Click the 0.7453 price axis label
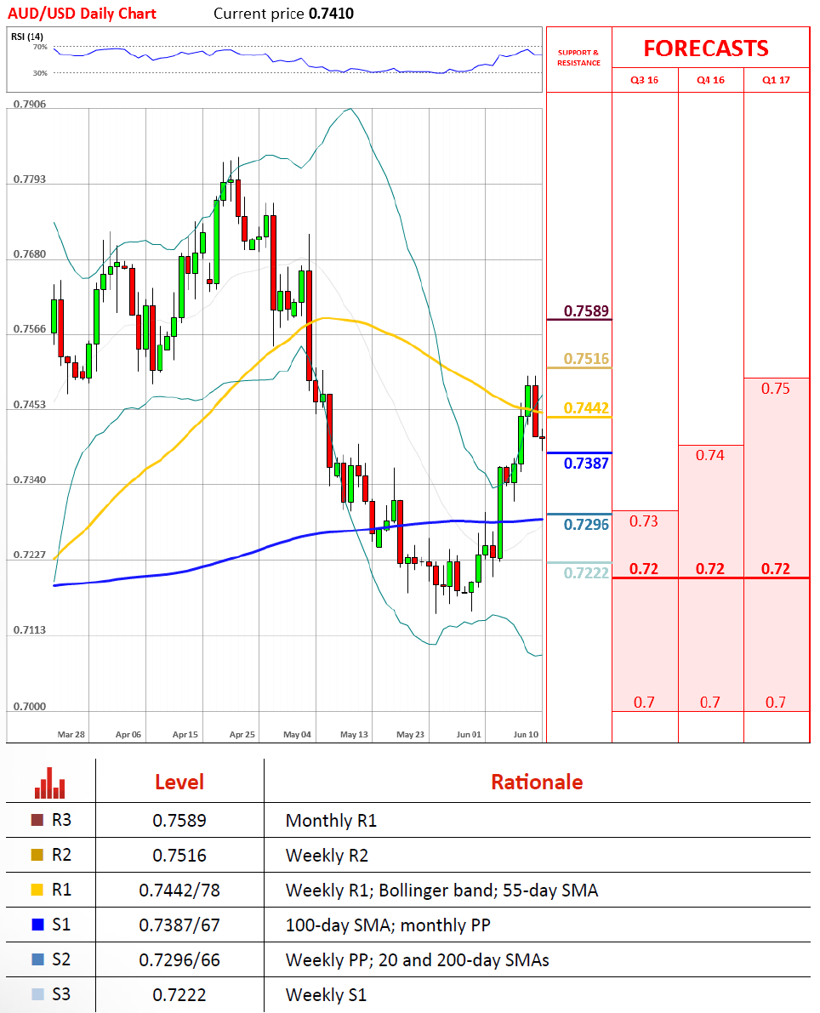 click(30, 404)
